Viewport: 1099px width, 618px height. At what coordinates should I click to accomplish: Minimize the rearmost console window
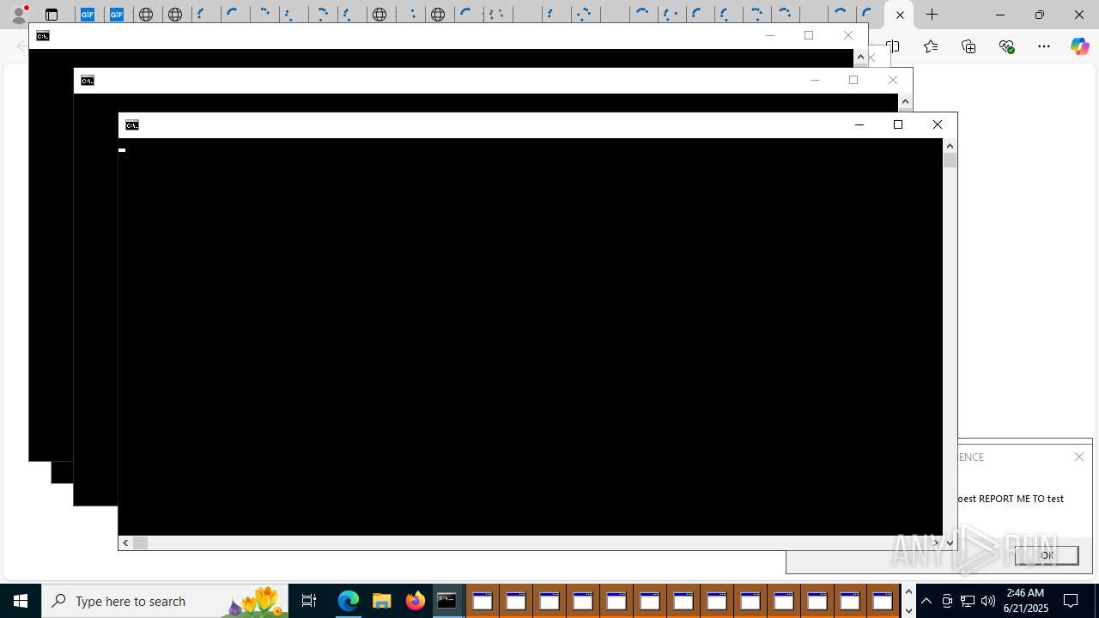[x=769, y=35]
